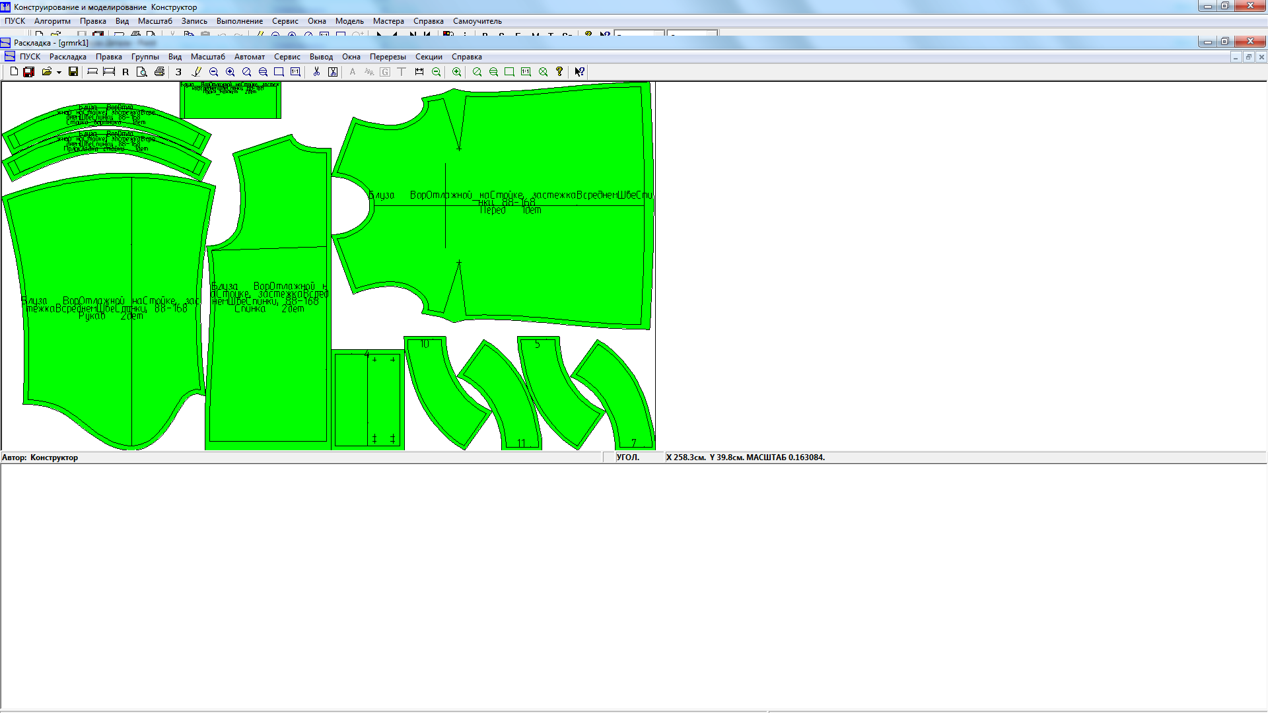Open the Мастера menu in main window

pos(388,21)
